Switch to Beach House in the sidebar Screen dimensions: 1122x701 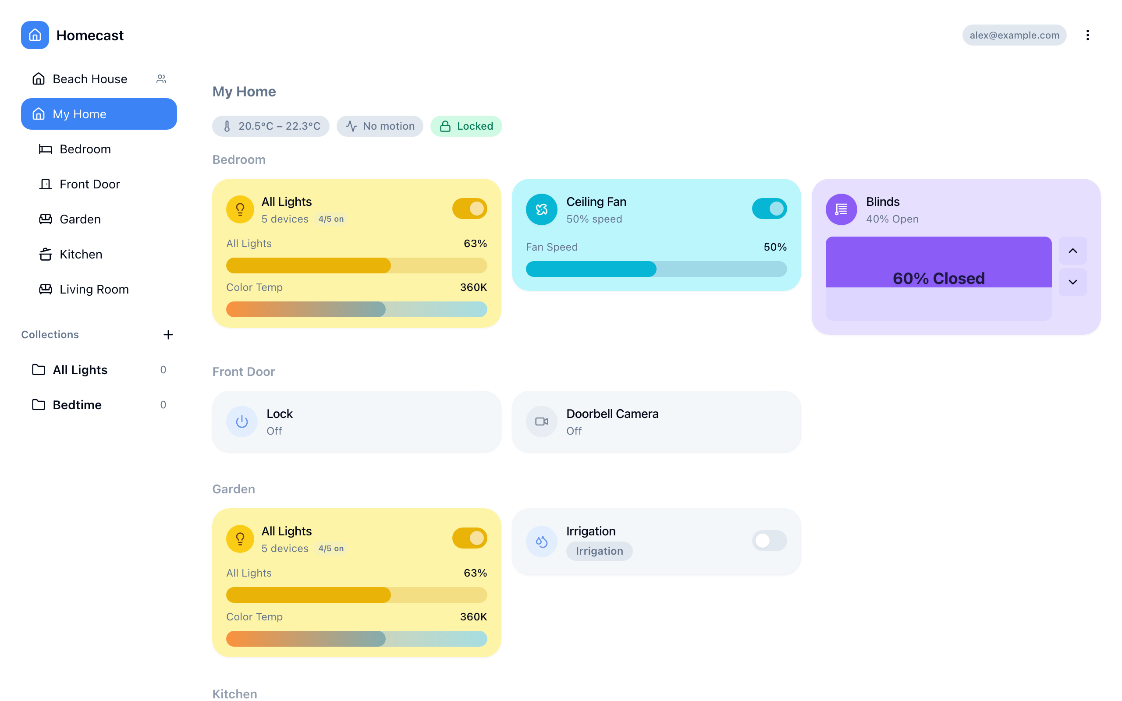coord(89,78)
